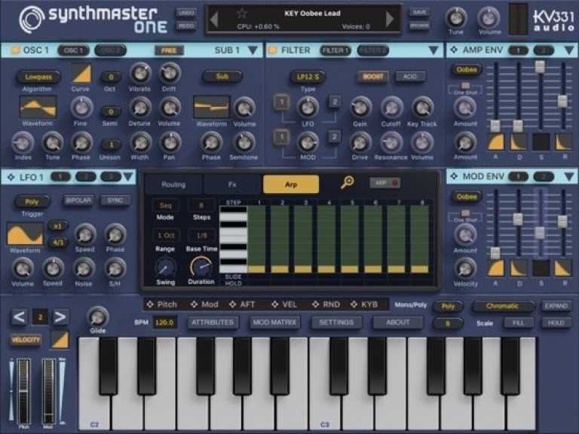Image resolution: width=579 pixels, height=434 pixels.
Task: Select the Mod Env Release curve icon
Action: pos(563,268)
